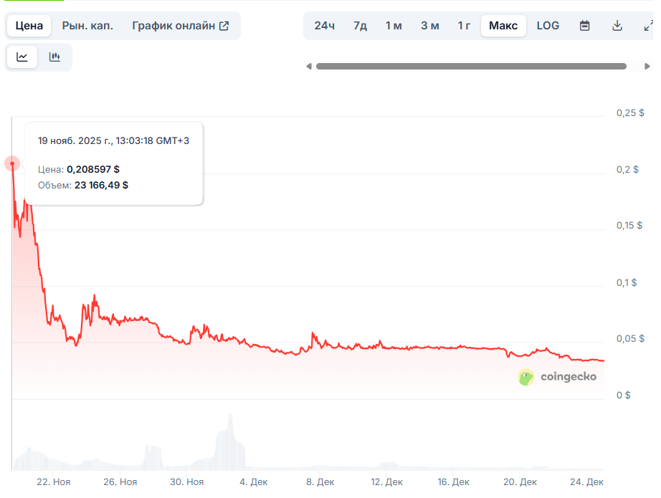Click the CoinGecko logo watermark

pos(557,377)
